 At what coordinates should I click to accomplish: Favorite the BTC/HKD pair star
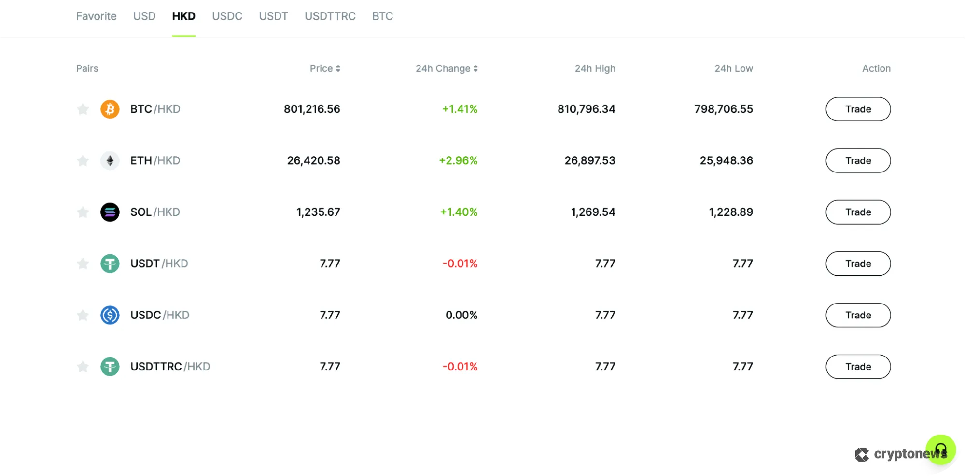(83, 109)
